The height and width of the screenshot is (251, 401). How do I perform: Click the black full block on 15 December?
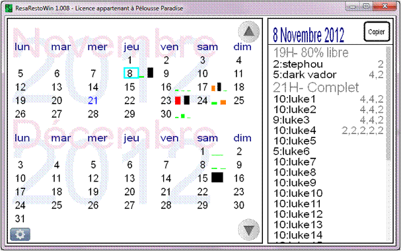coord(217,178)
